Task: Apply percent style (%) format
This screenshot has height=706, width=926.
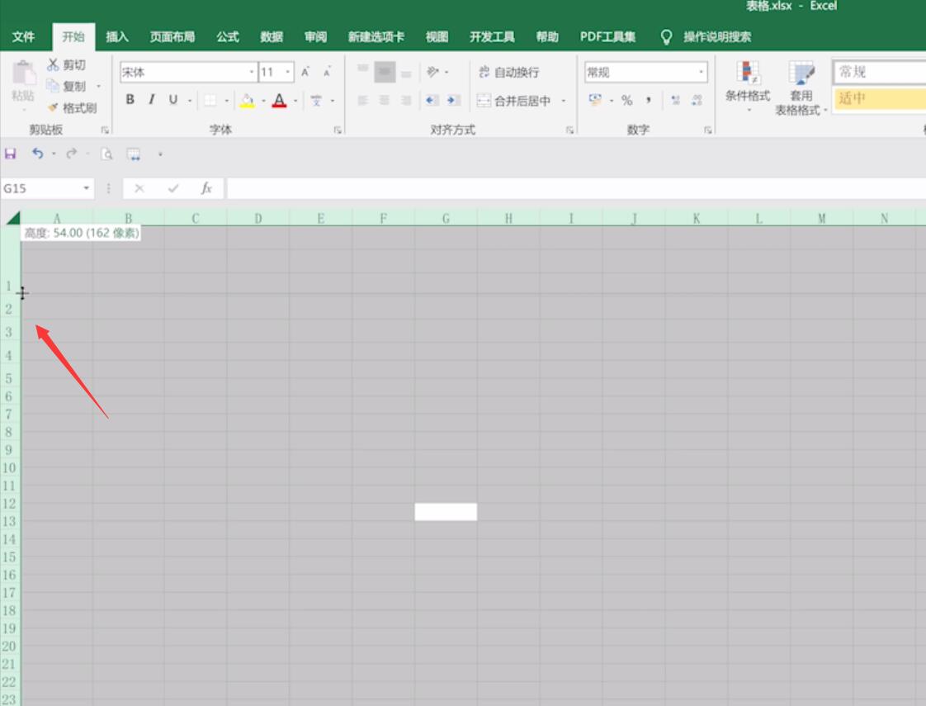Action: pos(626,101)
